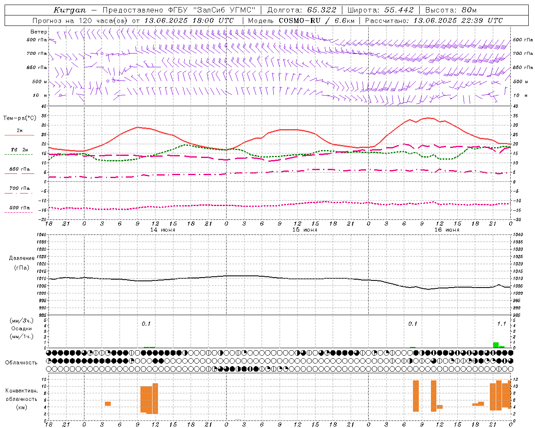This screenshot has height=428, width=535.
Task: Select the text ФГБУ "ЗапСиб УГМС" provider credit
Action: pyautogui.click(x=212, y=10)
